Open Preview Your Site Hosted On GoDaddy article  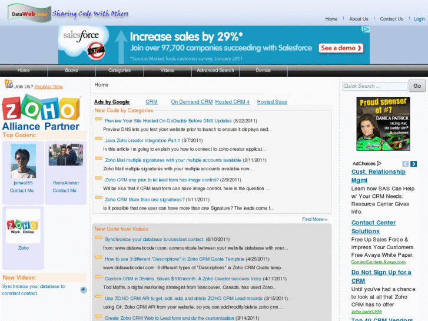tap(168, 121)
